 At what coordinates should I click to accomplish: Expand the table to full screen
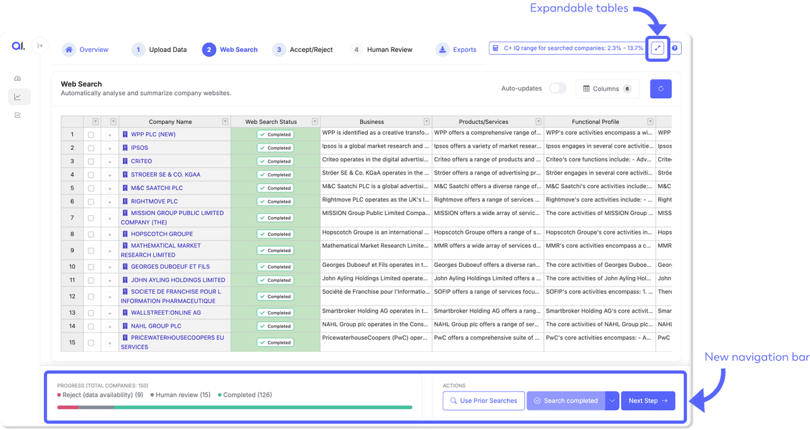click(658, 49)
